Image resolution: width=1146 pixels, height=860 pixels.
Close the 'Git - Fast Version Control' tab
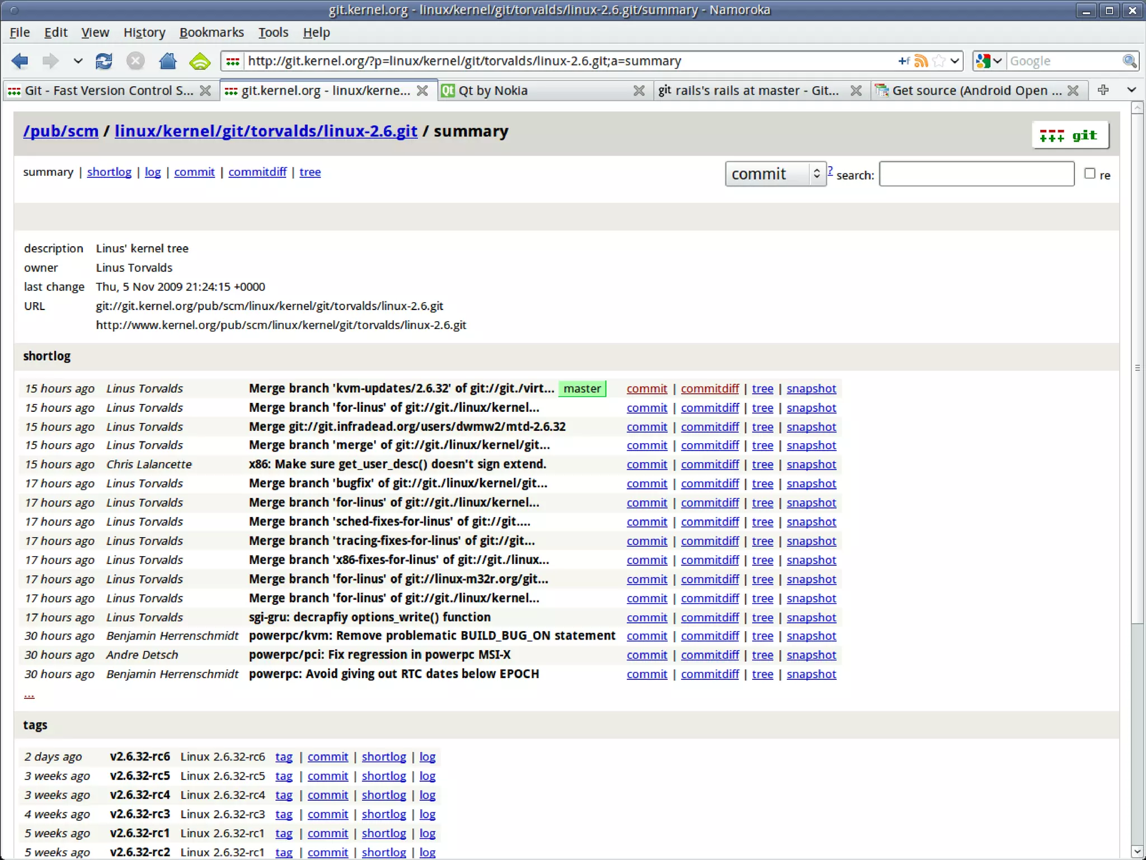coord(205,91)
